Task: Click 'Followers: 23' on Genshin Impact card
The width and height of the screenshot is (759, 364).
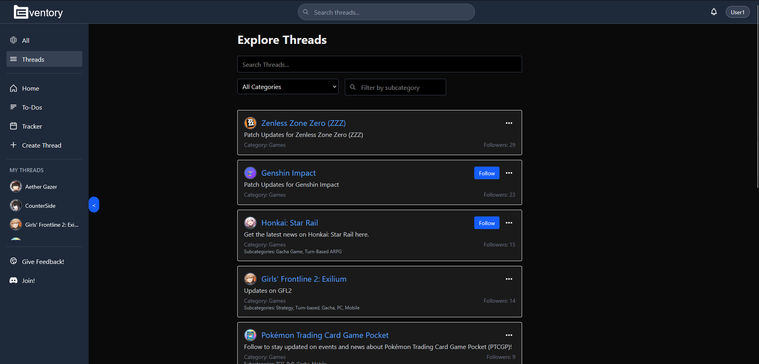Action: [499, 195]
